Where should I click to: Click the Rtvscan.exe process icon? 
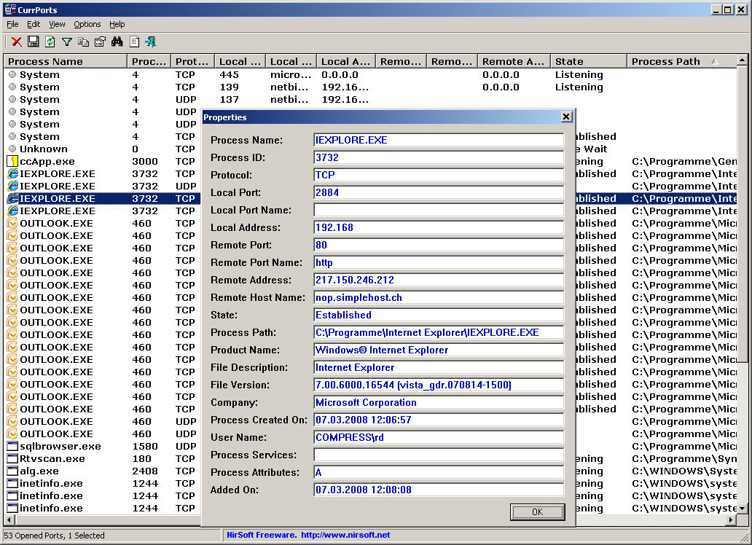pyautogui.click(x=12, y=458)
